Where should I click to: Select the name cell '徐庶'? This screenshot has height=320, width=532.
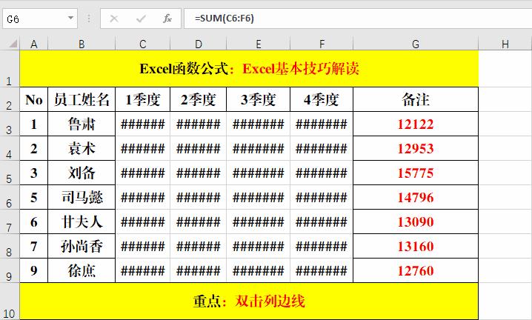[82, 270]
